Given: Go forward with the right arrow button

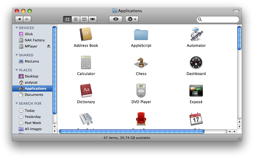Looking at the screenshot, I should click(x=27, y=19).
